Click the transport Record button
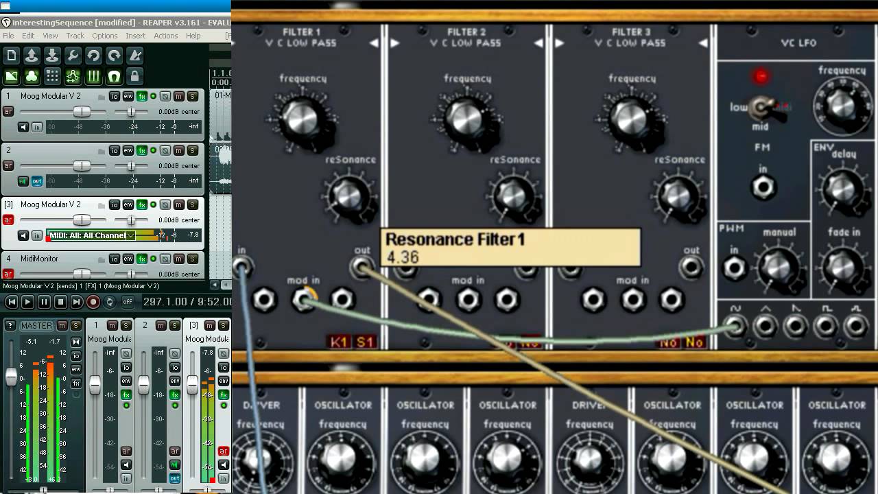 pyautogui.click(x=93, y=302)
